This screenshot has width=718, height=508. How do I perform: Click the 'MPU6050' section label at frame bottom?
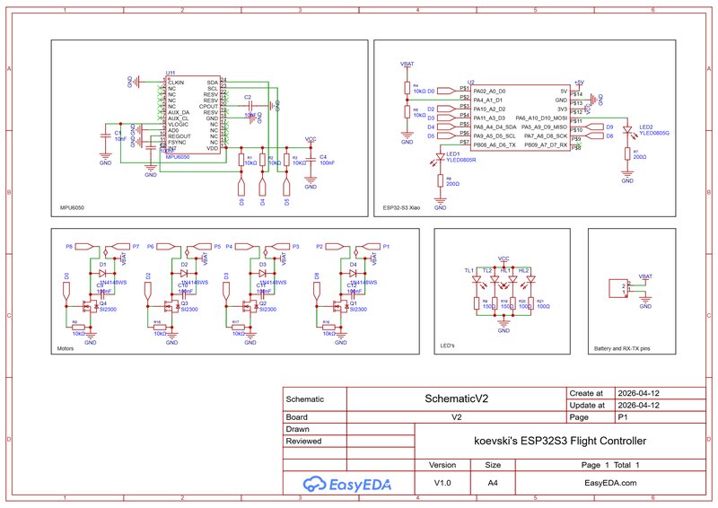(72, 208)
